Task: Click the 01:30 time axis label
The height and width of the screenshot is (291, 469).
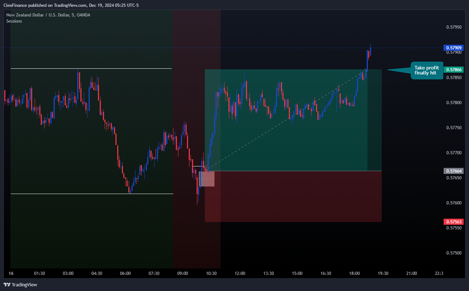Action: point(40,273)
